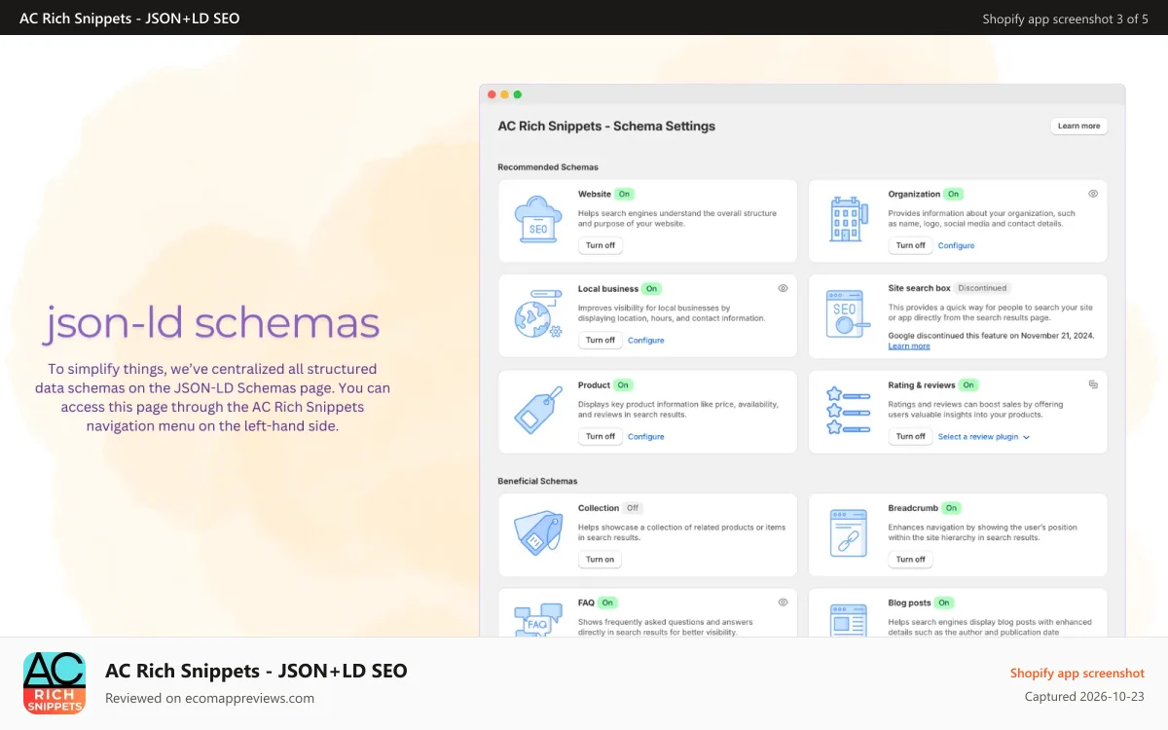Click the On badge next to Breadcrumb
The width and height of the screenshot is (1168, 730).
951,508
